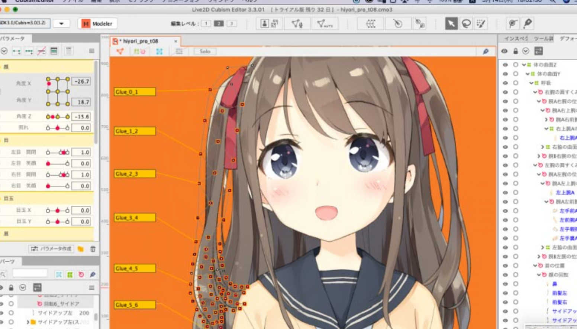Image resolution: width=577 pixels, height=329 pixels.
Task: Click the Modeler workspace button
Action: (97, 24)
